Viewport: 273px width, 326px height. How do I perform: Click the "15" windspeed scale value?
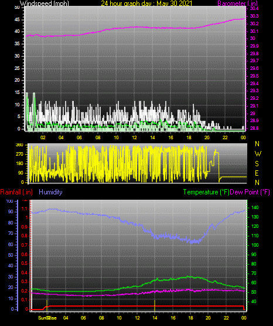click(x=17, y=93)
